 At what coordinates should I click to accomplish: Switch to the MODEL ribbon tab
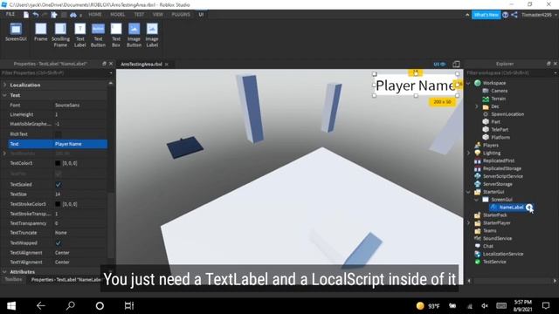point(117,15)
